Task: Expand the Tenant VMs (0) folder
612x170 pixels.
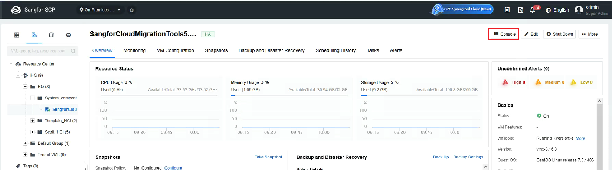Action: pos(25,154)
